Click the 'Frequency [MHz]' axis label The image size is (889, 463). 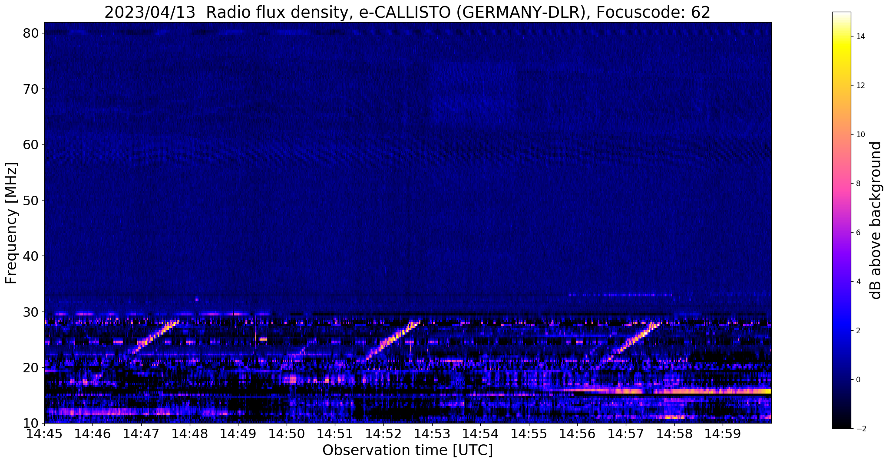point(11,223)
